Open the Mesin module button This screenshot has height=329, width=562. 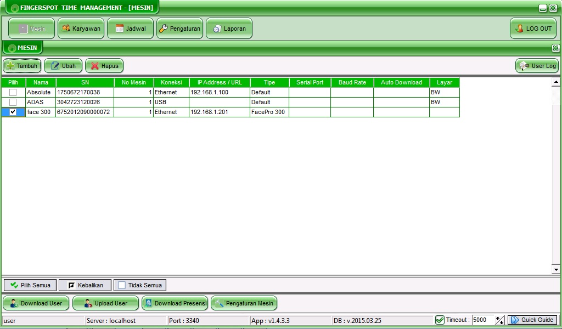[31, 29]
